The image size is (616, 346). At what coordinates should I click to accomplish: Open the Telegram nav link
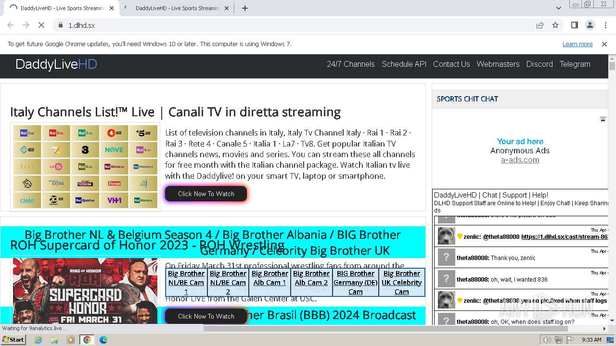(575, 64)
